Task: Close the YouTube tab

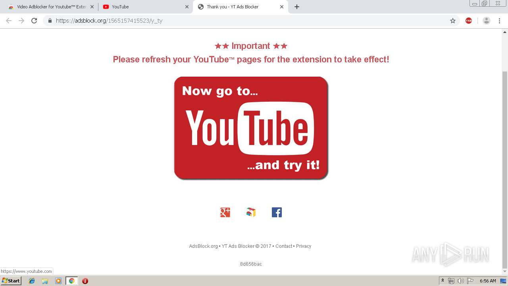Action: tap(187, 7)
